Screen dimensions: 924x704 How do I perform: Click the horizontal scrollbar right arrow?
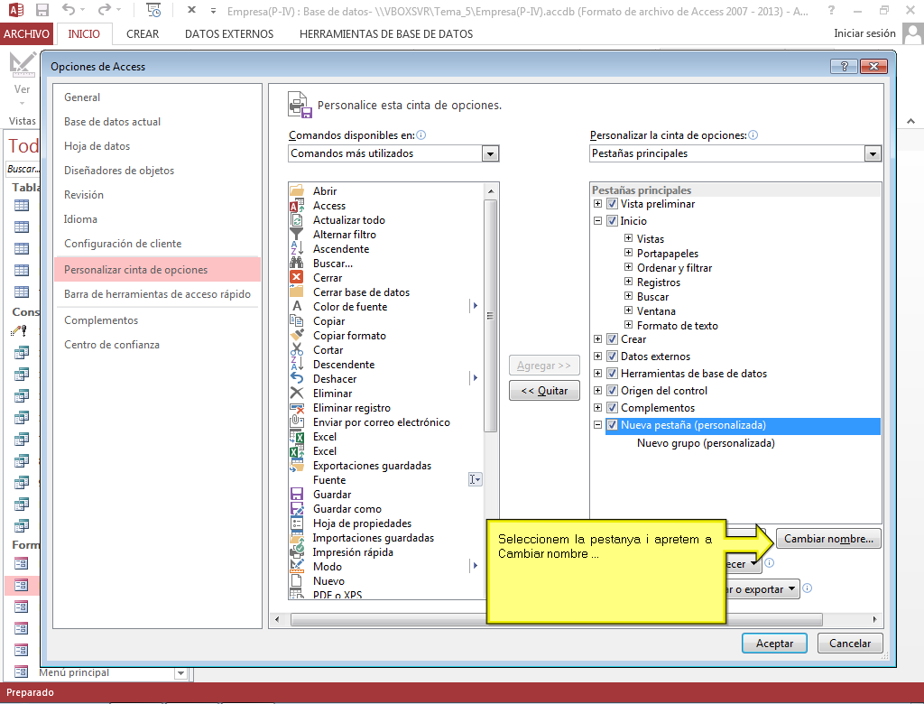(x=874, y=620)
